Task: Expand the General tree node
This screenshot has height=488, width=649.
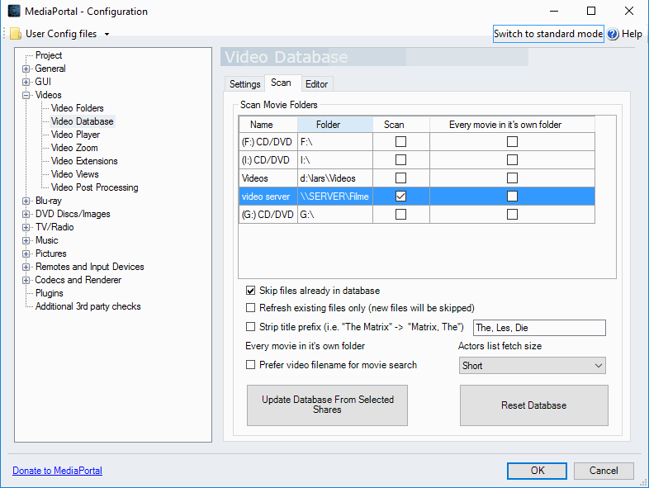Action: coord(26,69)
